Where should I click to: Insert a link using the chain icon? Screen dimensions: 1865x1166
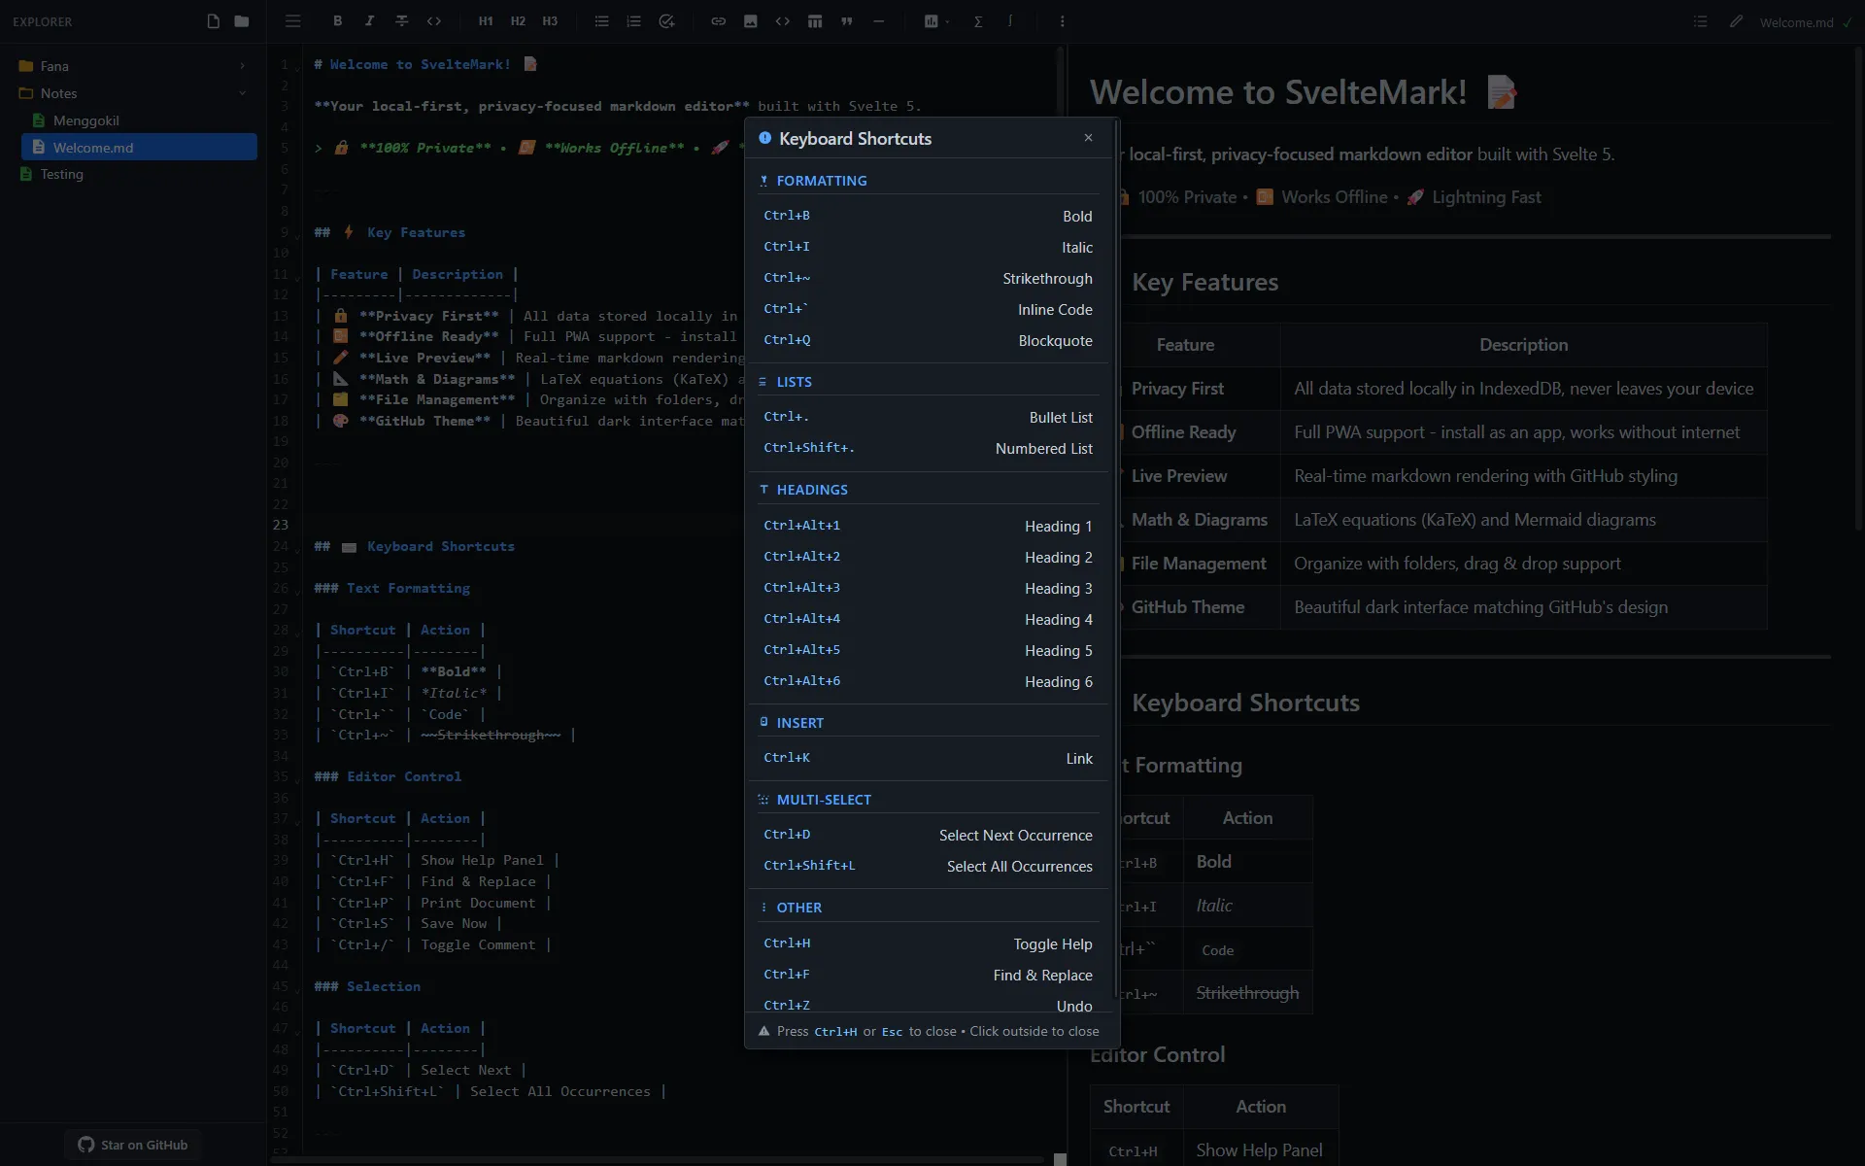(718, 21)
